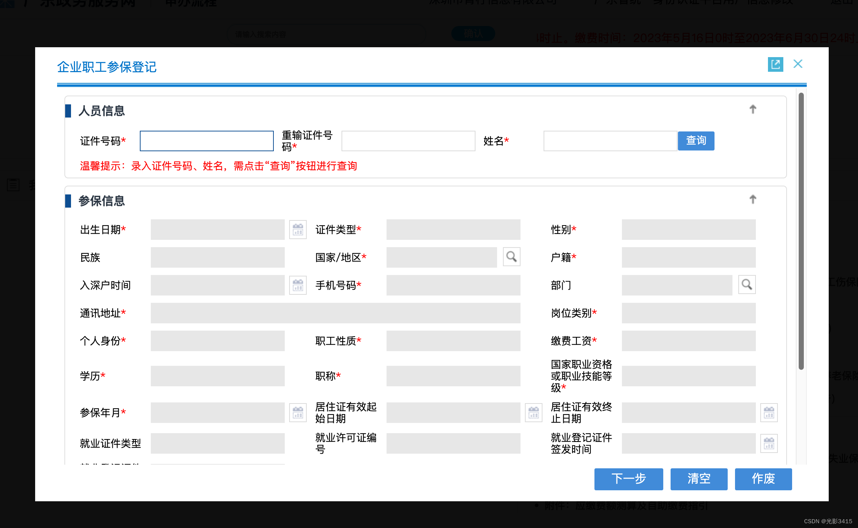Click the 姓名 text input

610,141
